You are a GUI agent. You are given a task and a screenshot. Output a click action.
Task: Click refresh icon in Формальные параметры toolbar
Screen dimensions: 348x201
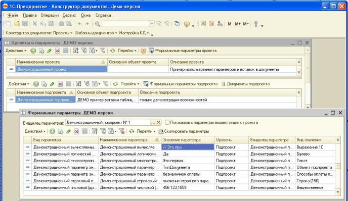[132, 131]
